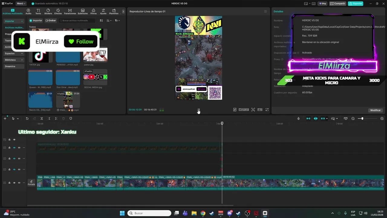Click the plus add-track icon on timeline toolbar

[x=5, y=118]
